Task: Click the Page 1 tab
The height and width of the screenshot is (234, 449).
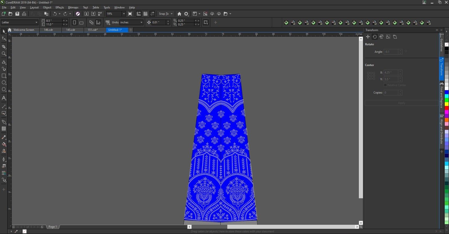Action: pyautogui.click(x=53, y=227)
